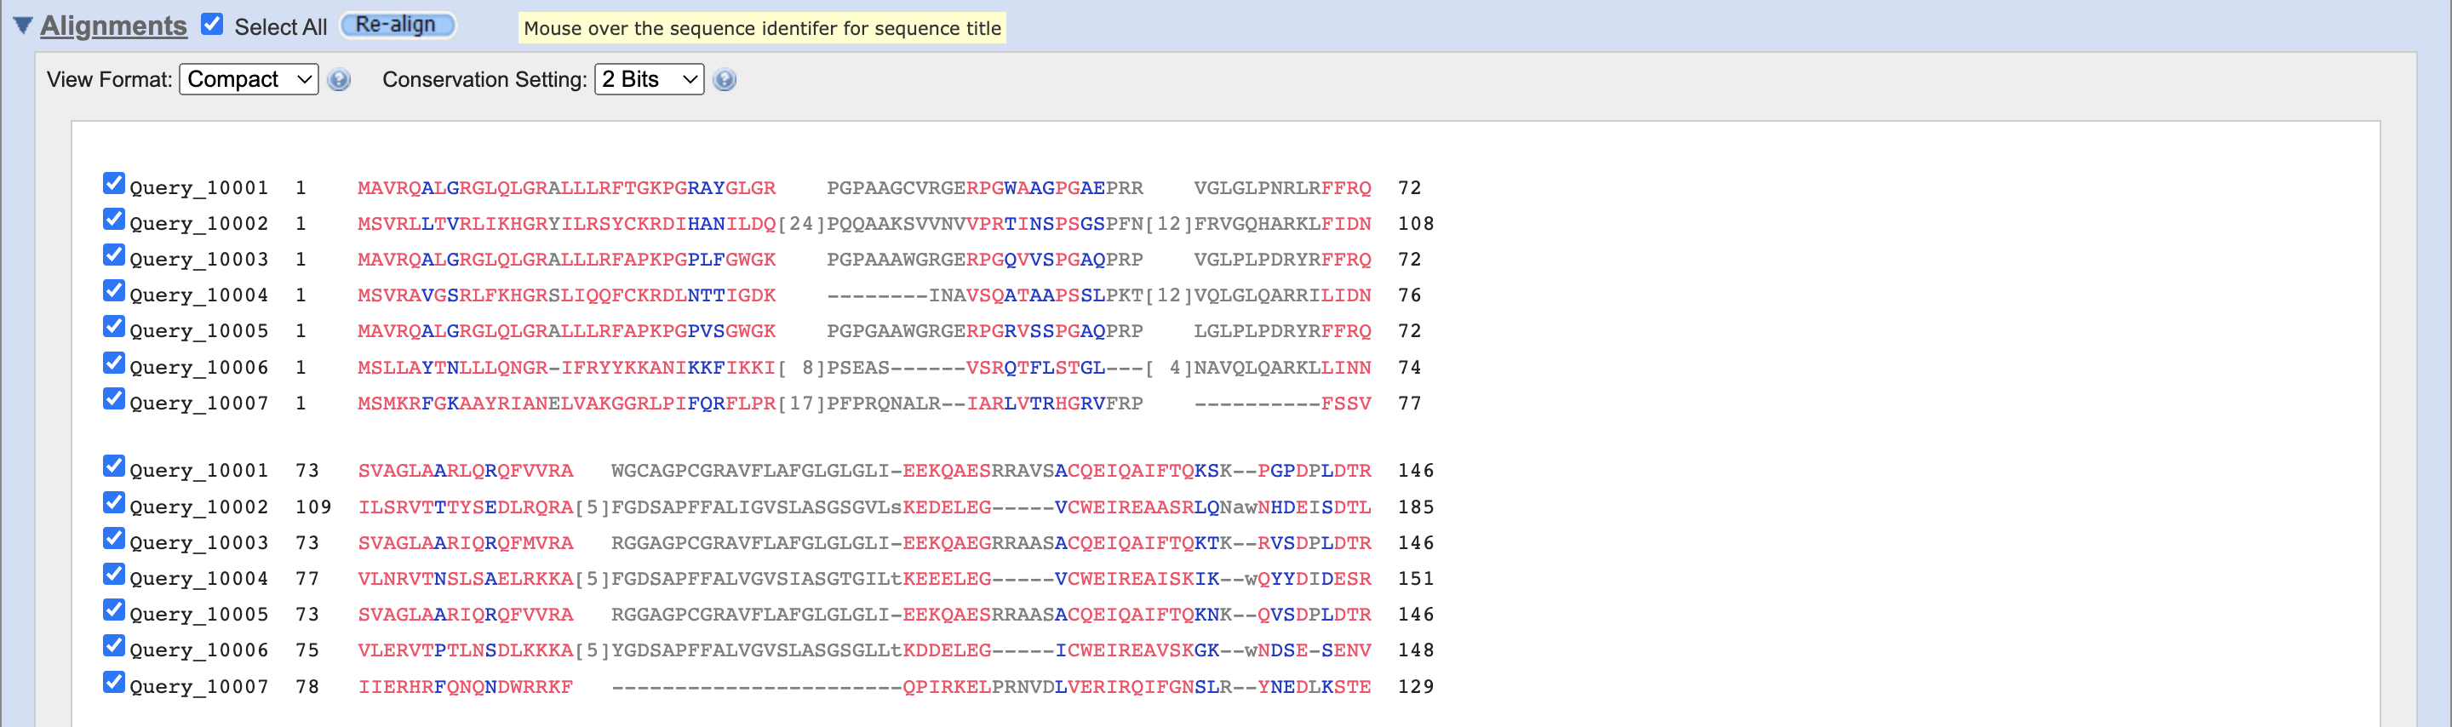Screen dimensions: 2452x727
Task: Click the Conservation Setting label
Action: click(484, 80)
